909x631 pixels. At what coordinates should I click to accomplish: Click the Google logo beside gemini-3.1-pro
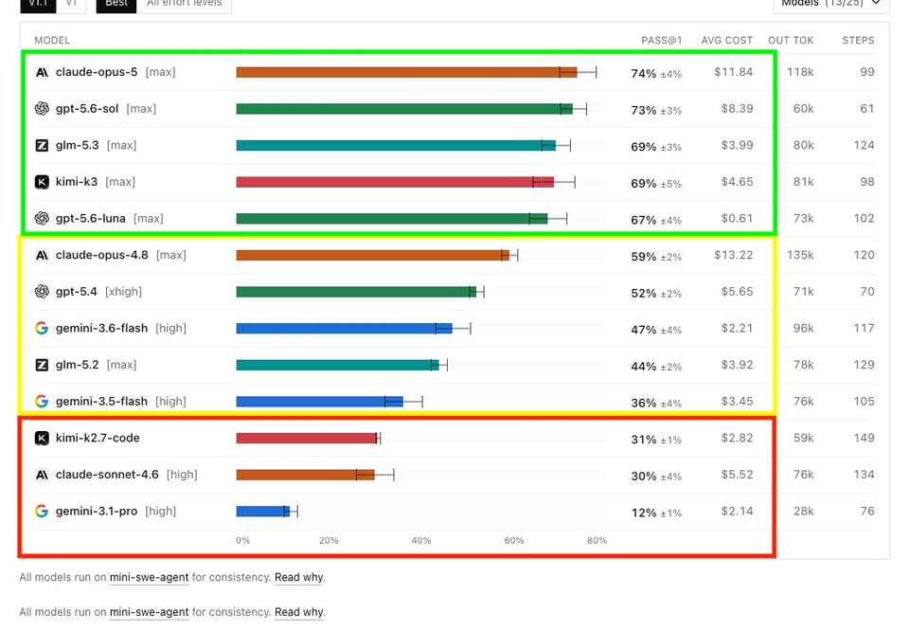(x=42, y=511)
